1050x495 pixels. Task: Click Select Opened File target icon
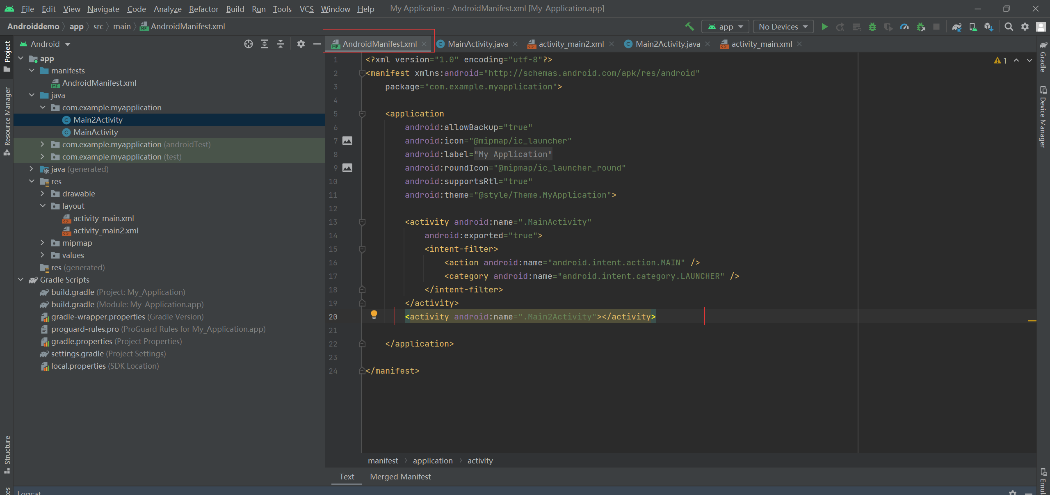(248, 44)
